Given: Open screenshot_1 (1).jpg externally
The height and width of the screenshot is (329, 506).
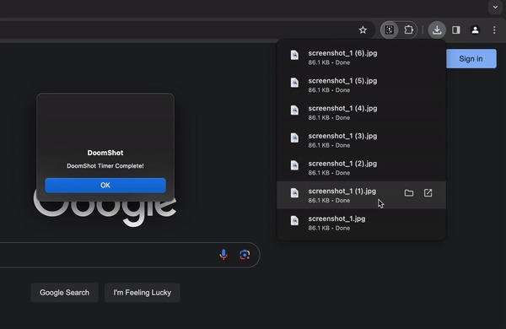Looking at the screenshot, I should pyautogui.click(x=428, y=192).
